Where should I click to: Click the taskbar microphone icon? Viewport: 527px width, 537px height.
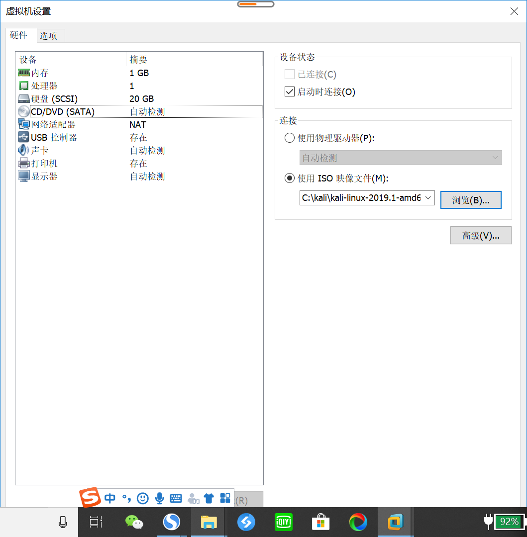(x=63, y=522)
